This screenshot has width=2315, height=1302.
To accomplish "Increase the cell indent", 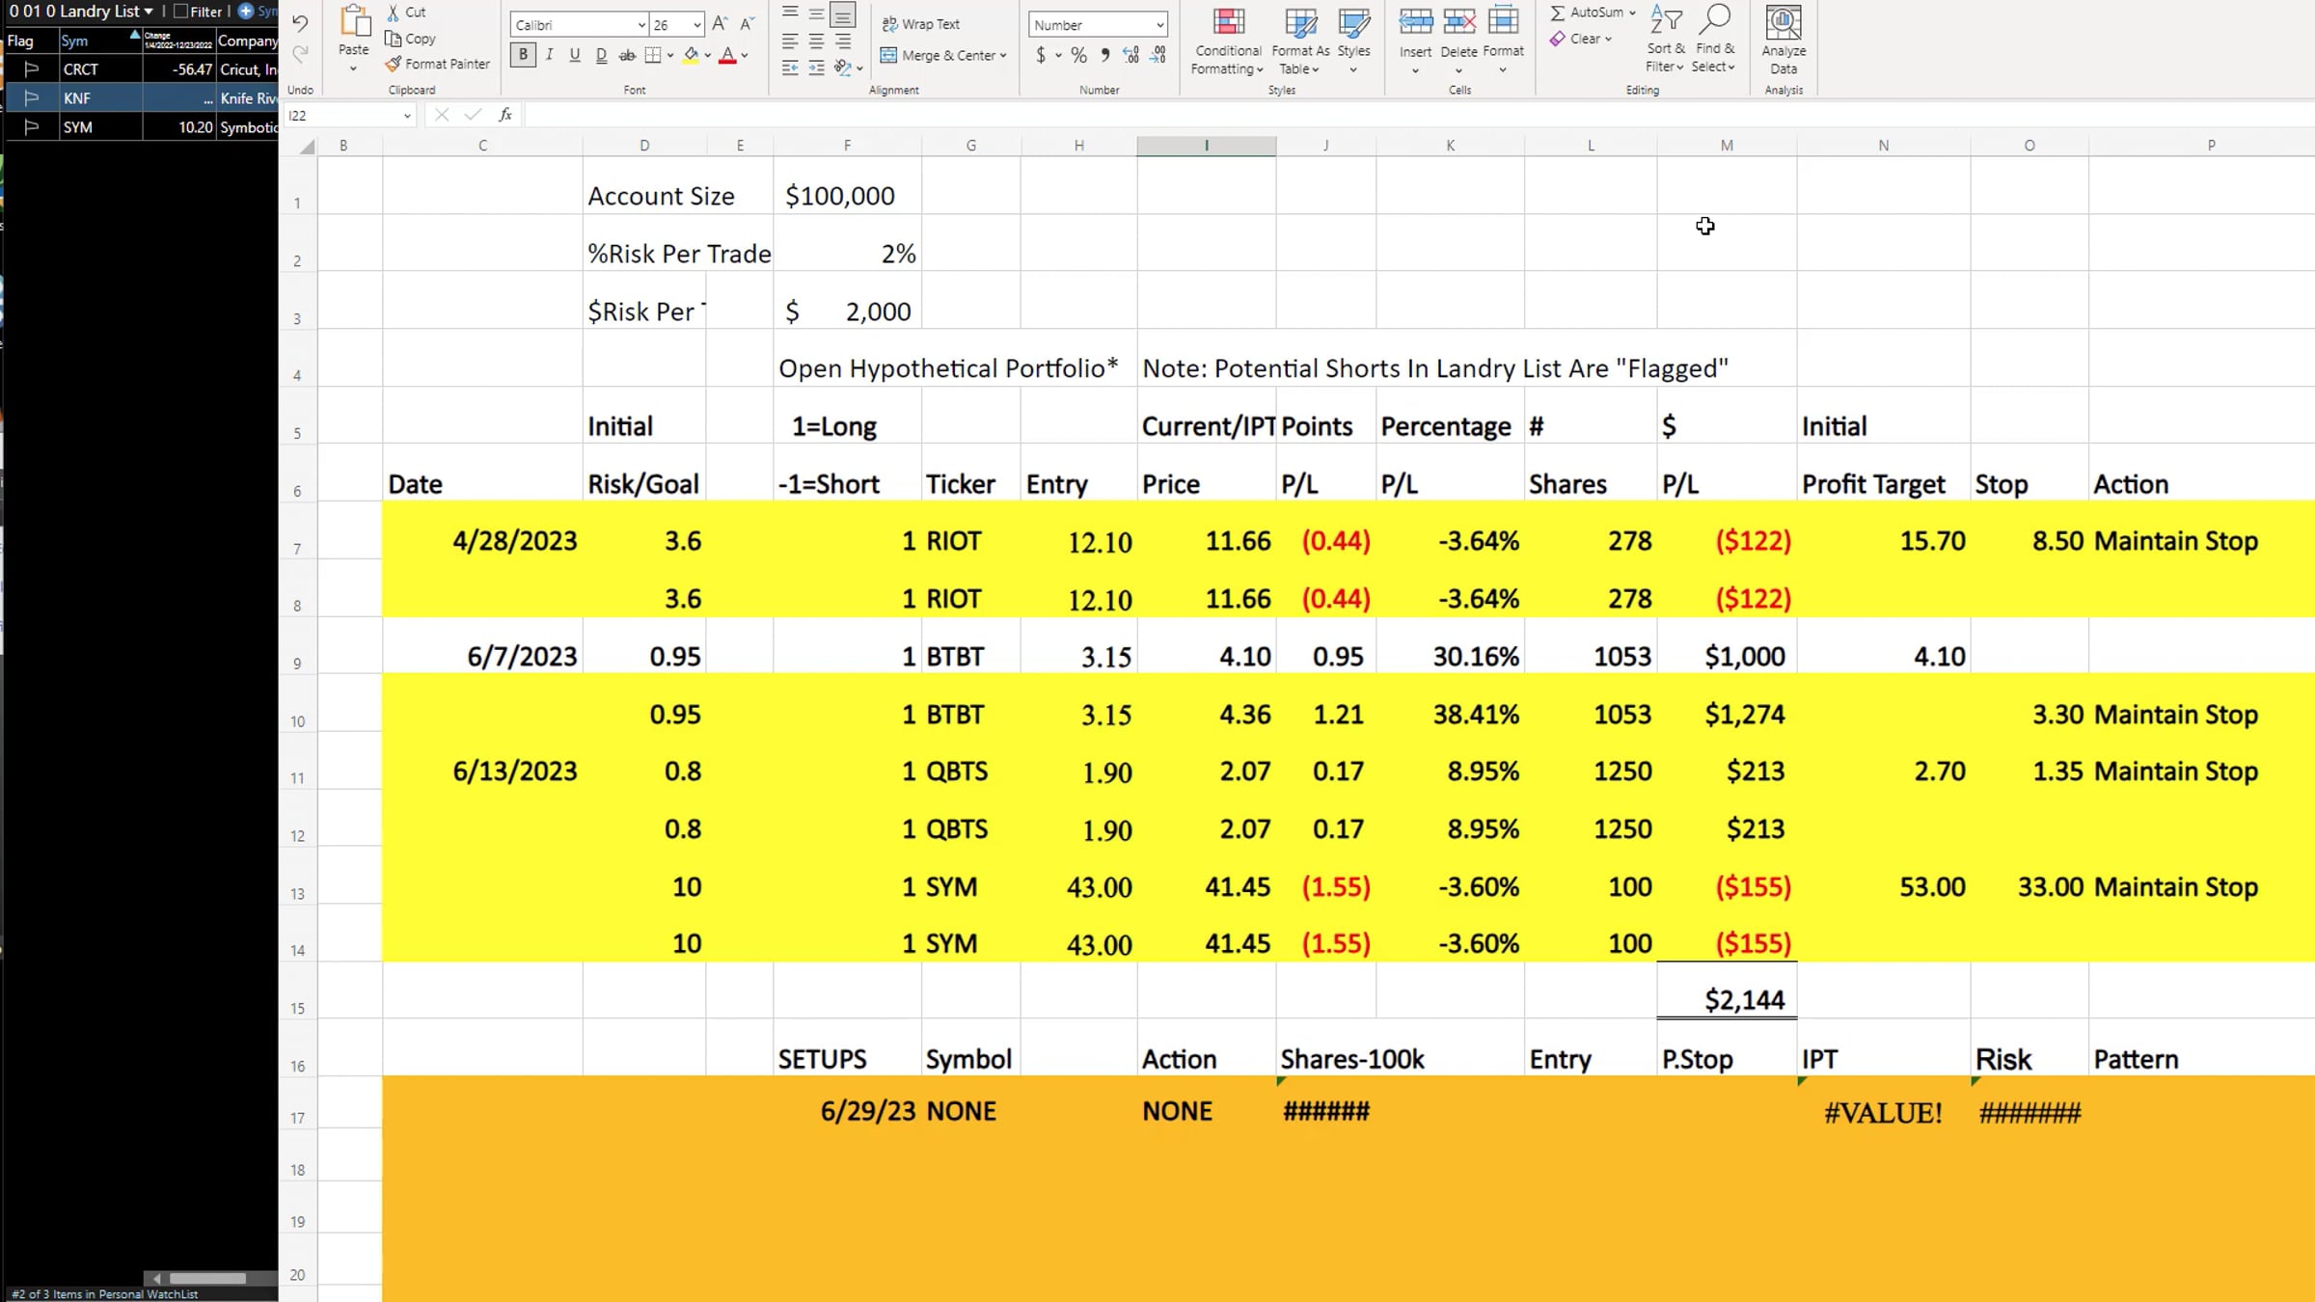I will pos(816,68).
